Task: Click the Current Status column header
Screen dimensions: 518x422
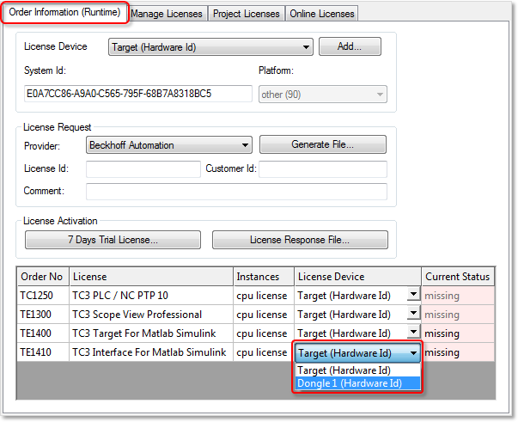Action: (458, 277)
